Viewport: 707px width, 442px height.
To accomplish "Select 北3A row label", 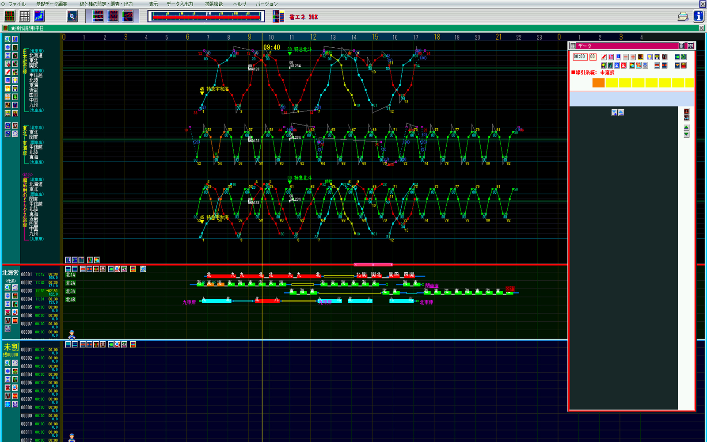I will pos(71,291).
